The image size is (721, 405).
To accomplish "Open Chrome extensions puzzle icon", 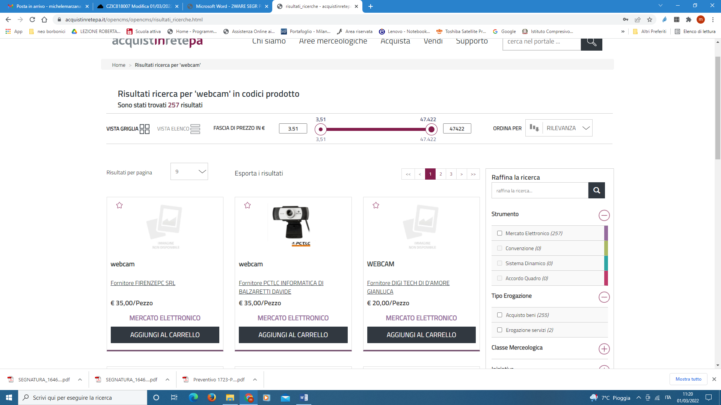I will click(689, 19).
